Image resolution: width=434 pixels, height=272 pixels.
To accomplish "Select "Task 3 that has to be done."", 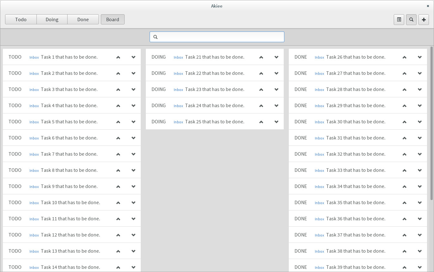I will click(x=69, y=89).
